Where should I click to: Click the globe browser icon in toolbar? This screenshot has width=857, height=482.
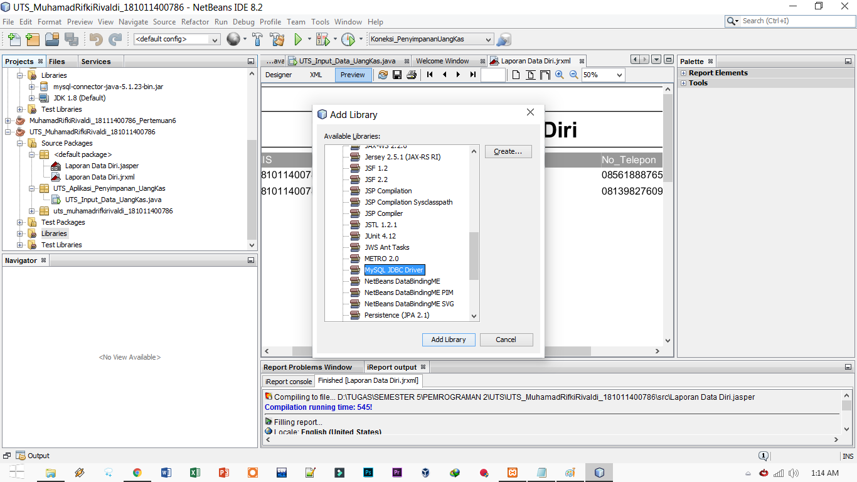click(x=233, y=39)
